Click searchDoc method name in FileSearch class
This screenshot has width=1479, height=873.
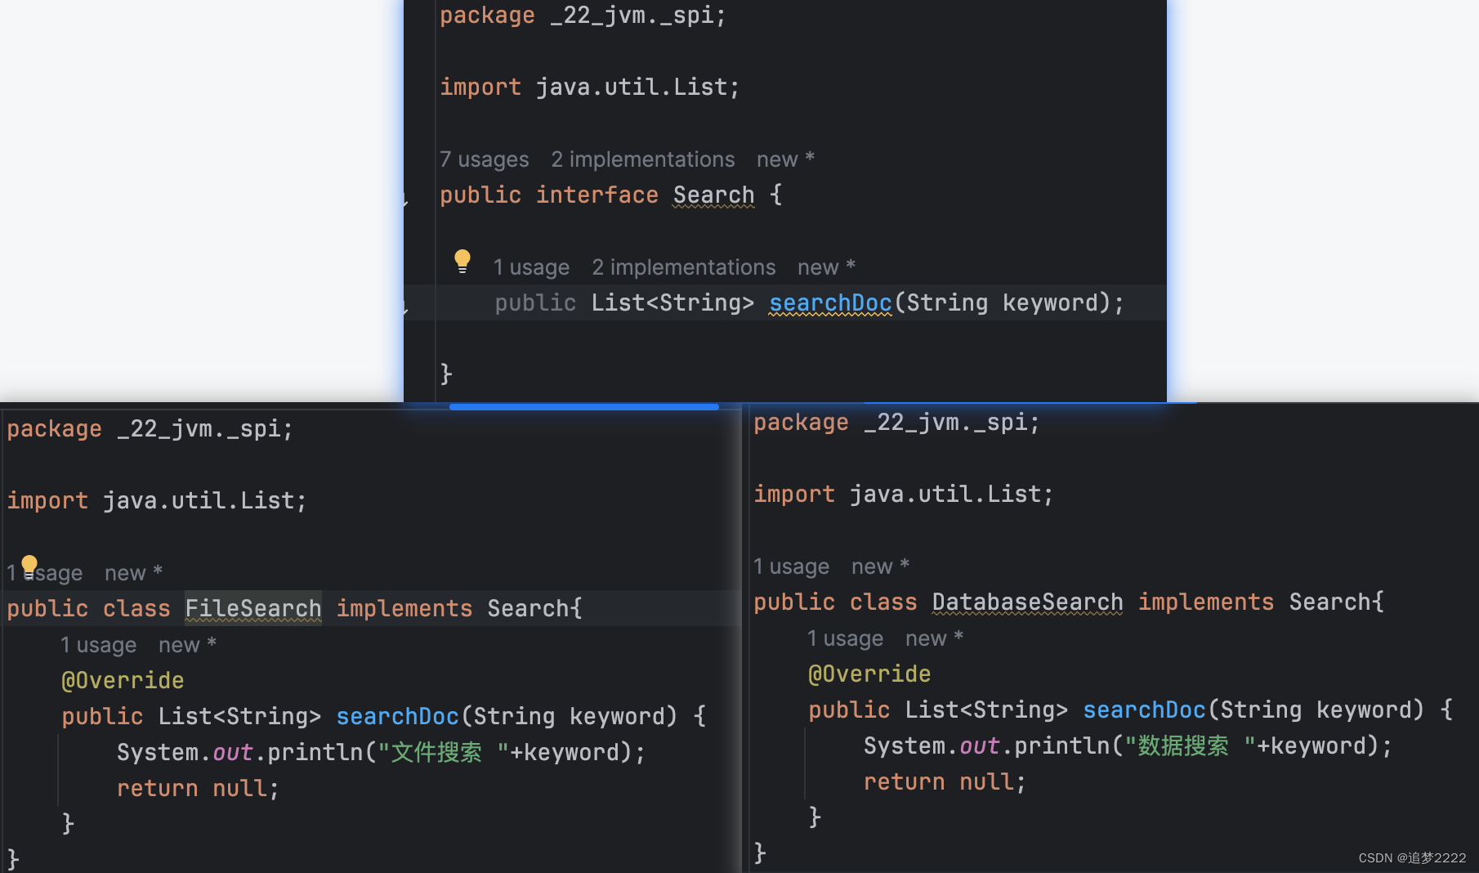point(398,717)
